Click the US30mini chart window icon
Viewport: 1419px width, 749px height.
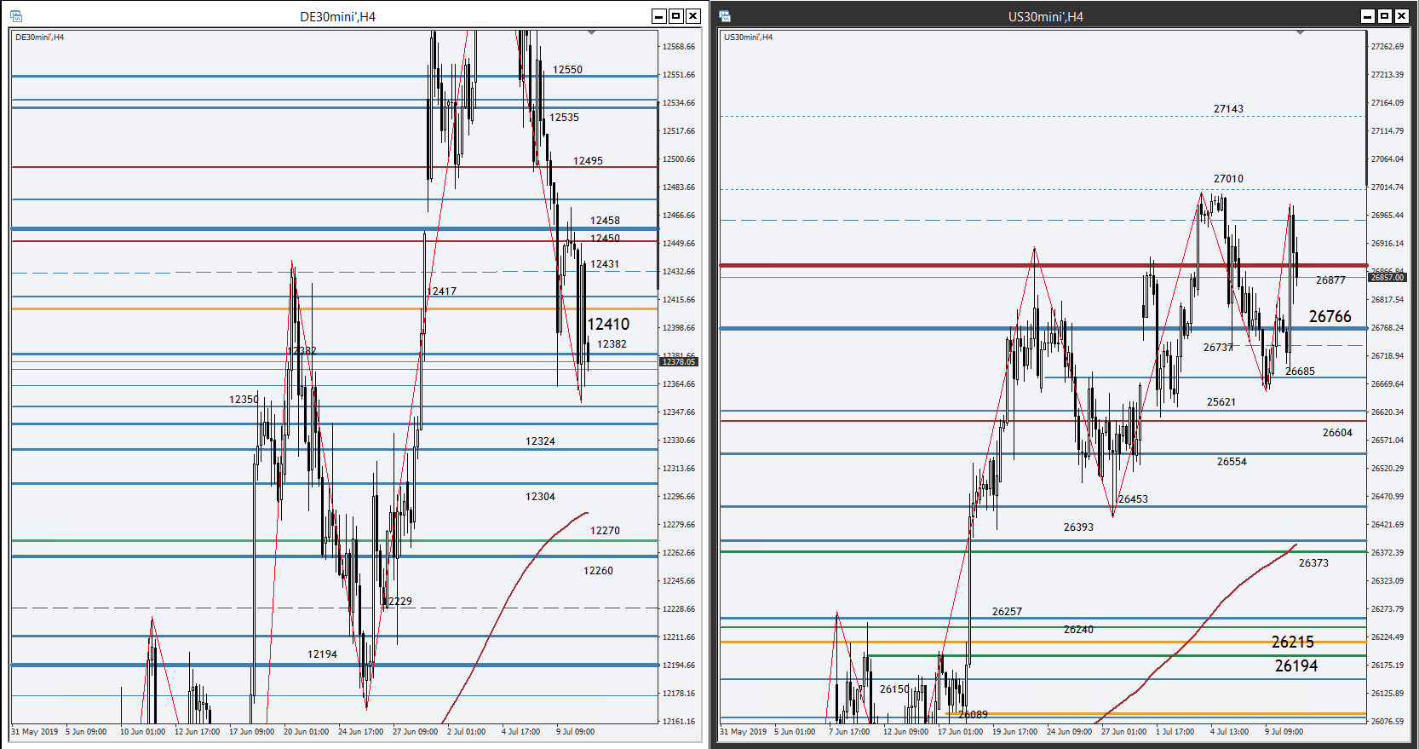pyautogui.click(x=725, y=16)
